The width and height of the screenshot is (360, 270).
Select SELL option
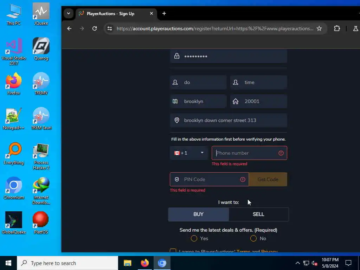point(258,214)
